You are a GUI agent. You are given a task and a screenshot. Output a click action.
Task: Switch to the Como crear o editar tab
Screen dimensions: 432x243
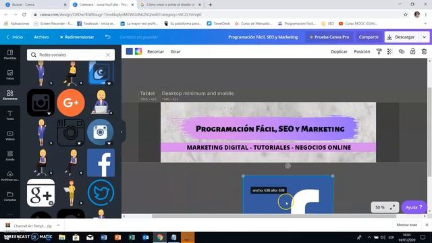click(x=170, y=5)
